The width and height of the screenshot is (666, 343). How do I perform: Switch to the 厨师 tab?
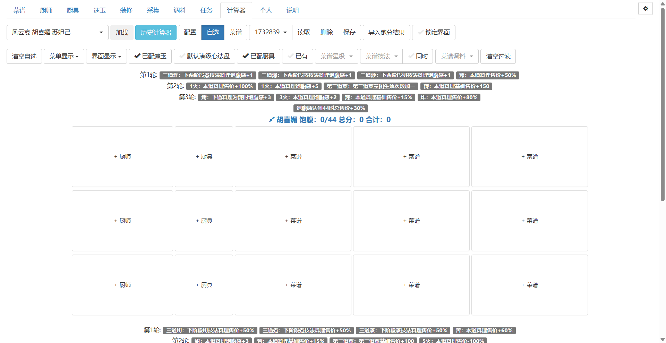pyautogui.click(x=46, y=10)
